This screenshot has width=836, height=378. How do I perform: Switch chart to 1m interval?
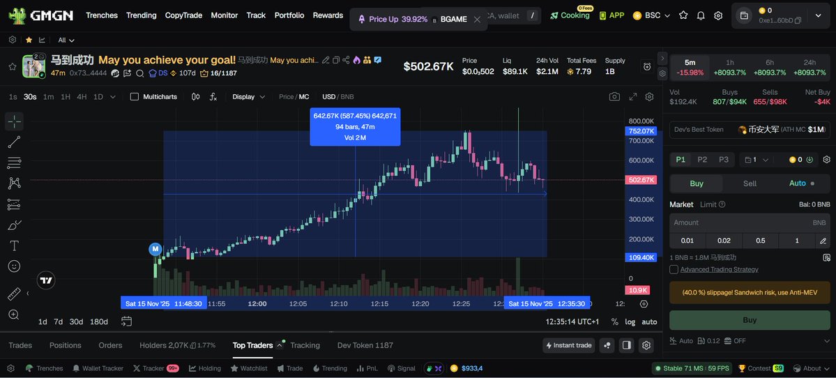[x=48, y=96]
